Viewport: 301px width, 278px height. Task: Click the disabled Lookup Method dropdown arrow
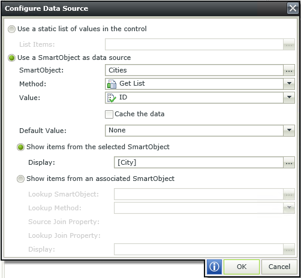point(289,208)
